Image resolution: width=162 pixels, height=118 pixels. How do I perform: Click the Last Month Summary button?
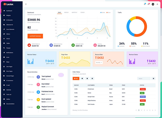tap(35, 36)
